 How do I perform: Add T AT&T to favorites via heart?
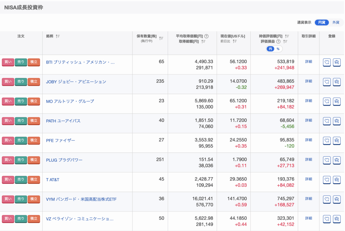coord(327,180)
